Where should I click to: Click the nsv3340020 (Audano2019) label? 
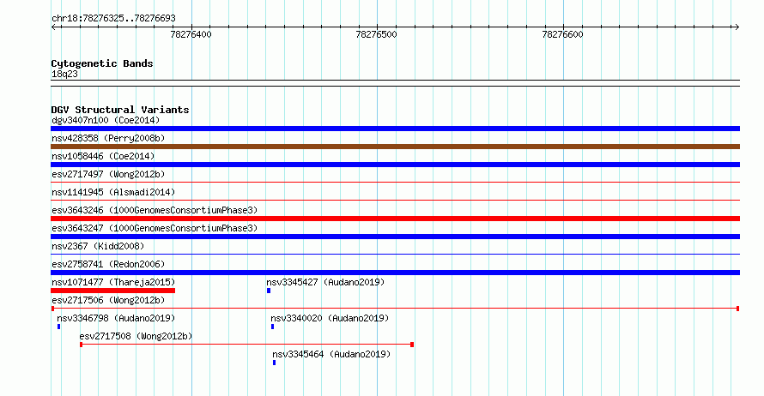[x=330, y=318]
